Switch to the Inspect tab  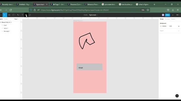[173, 19]
